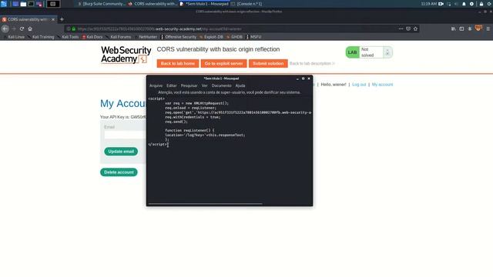Open NetHunter bookmark
This screenshot has height=277, width=493.
pos(146,37)
